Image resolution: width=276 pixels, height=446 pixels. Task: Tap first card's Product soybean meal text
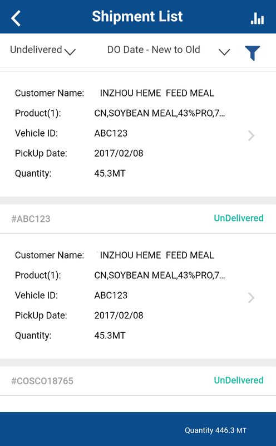pyautogui.click(x=160, y=113)
